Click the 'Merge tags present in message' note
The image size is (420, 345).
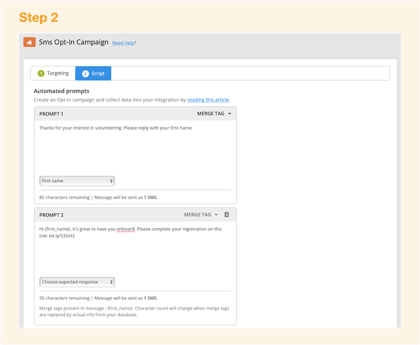(x=134, y=311)
